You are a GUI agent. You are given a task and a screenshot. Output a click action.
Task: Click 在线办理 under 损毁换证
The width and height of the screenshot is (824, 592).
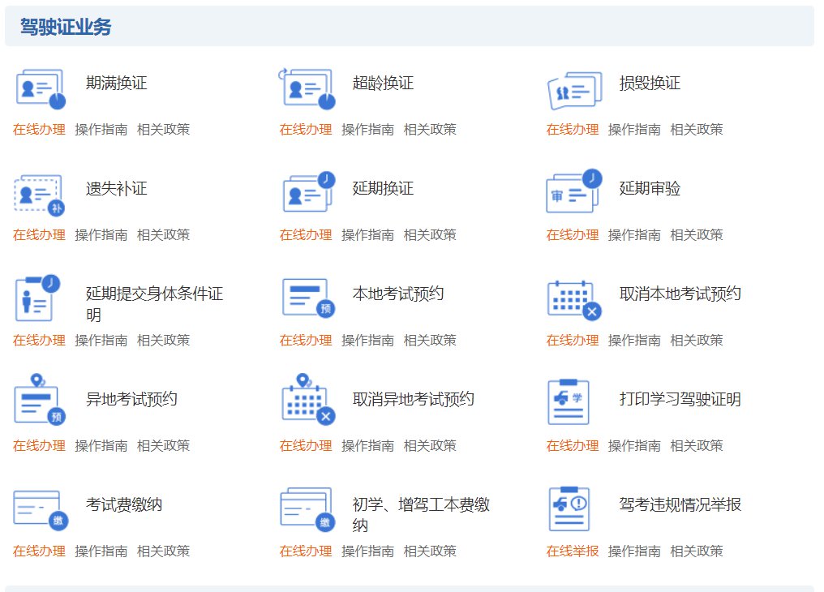(573, 129)
